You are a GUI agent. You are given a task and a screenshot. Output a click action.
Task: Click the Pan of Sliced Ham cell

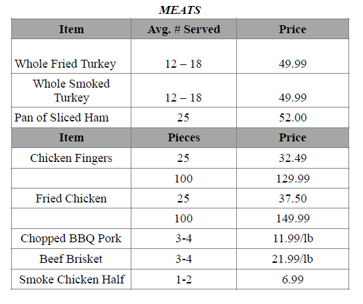tap(71, 117)
